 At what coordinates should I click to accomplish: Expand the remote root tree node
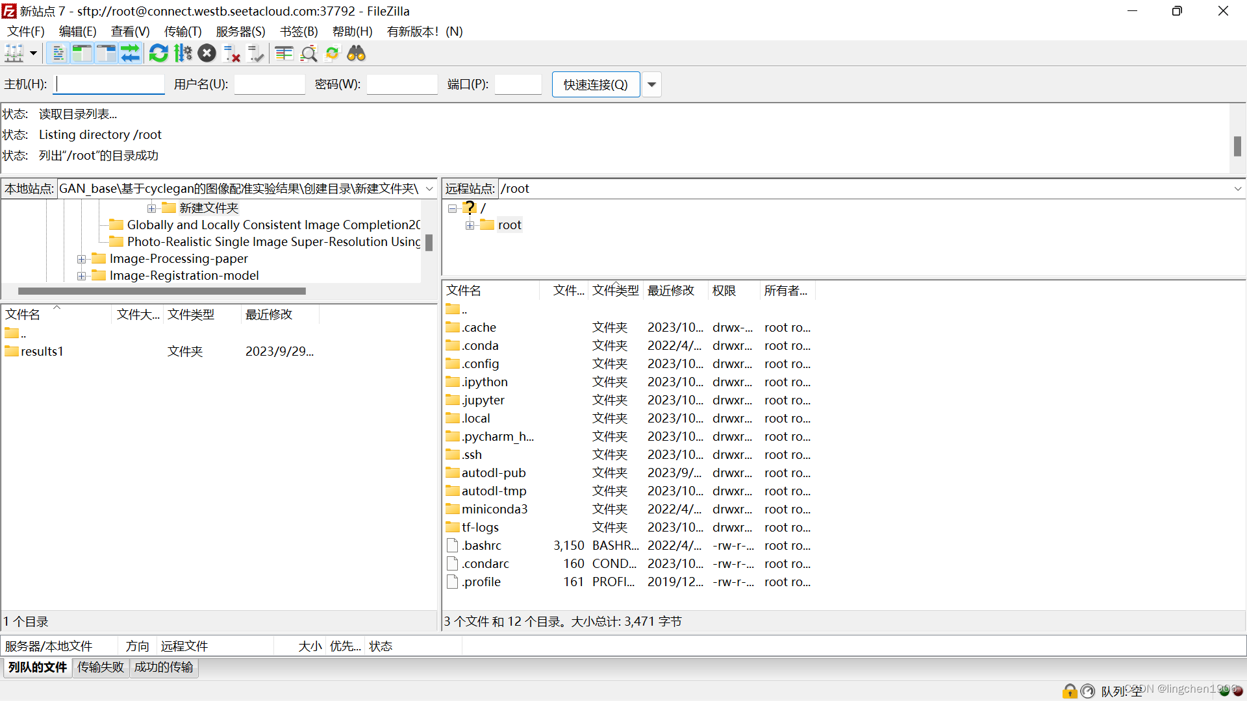[470, 225]
